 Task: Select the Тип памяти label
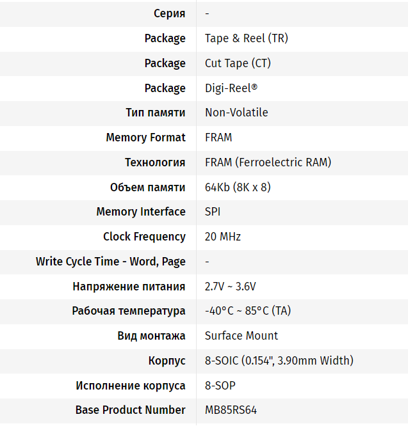click(155, 113)
